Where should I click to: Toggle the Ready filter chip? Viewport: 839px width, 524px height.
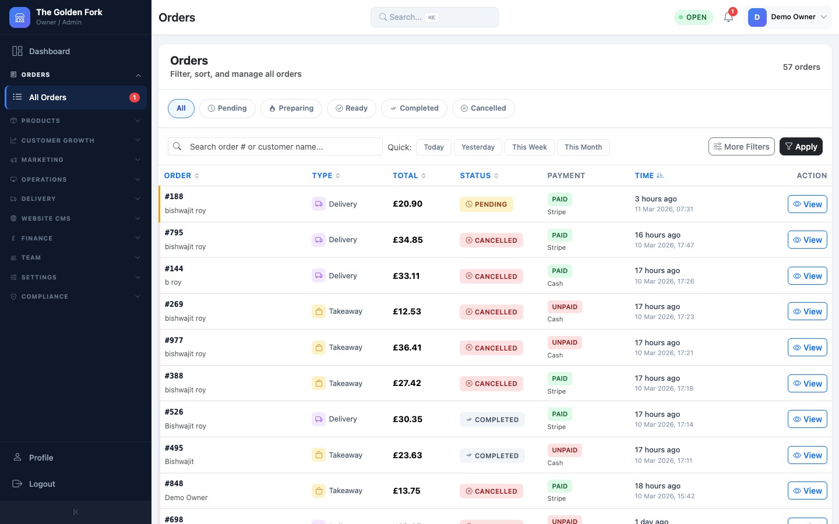coord(351,108)
